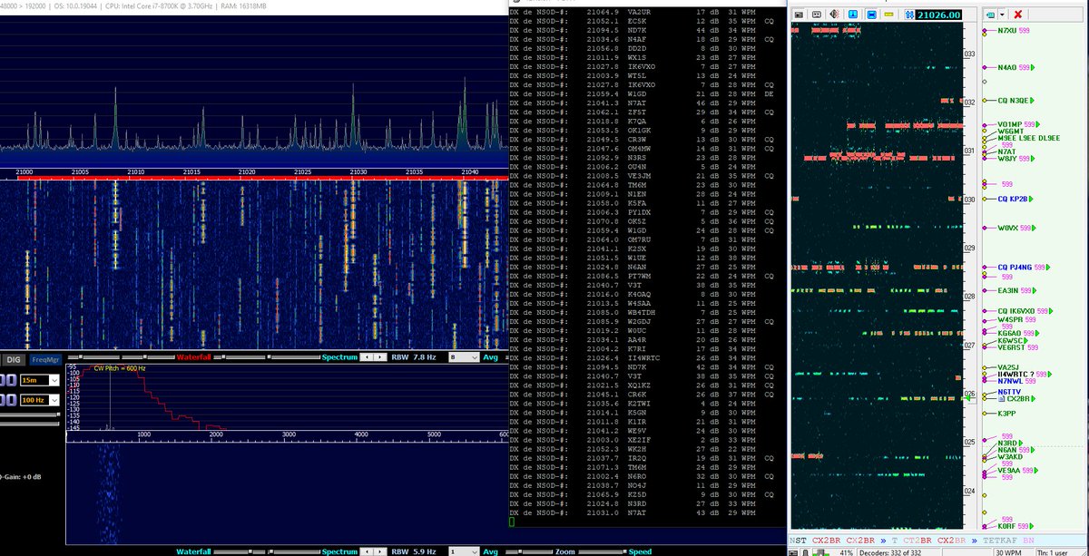Click the ZF5T row in the spot list
The width and height of the screenshot is (1089, 556).
(x=645, y=111)
